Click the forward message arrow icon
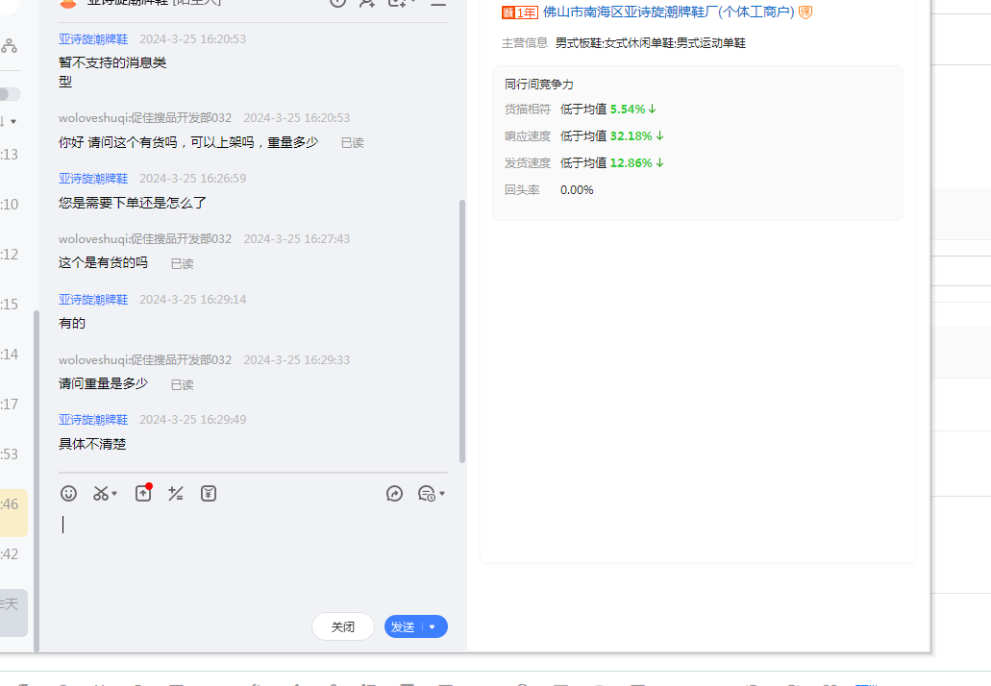This screenshot has height=686, width=991. [394, 494]
